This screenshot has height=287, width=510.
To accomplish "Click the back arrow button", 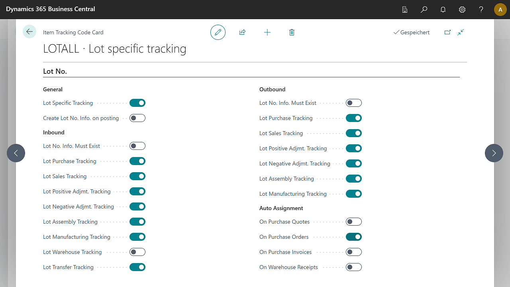I will (29, 31).
